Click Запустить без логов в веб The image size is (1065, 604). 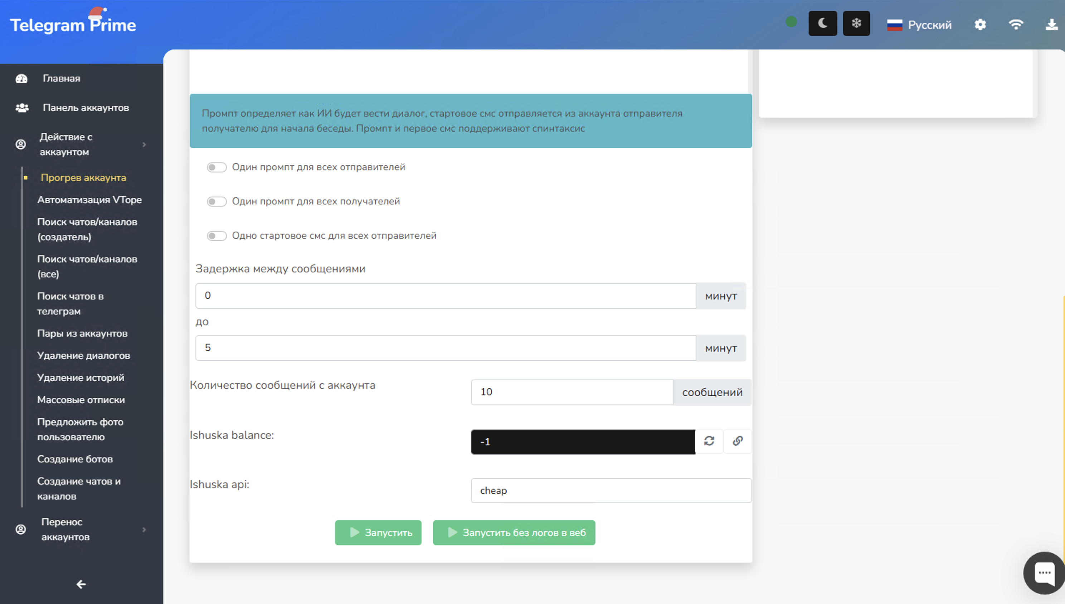pyautogui.click(x=514, y=533)
